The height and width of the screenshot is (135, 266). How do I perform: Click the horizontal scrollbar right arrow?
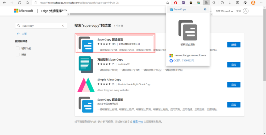(x=211, y=14)
